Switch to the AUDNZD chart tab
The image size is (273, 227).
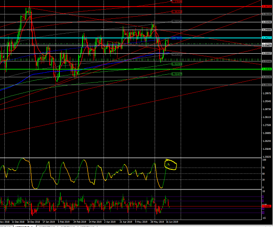47,226
